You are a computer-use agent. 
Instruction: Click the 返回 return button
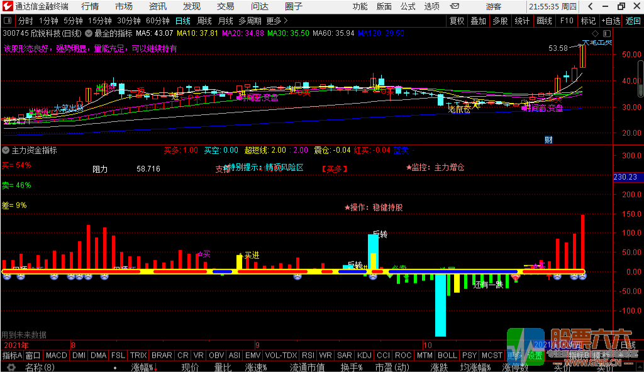(x=633, y=21)
